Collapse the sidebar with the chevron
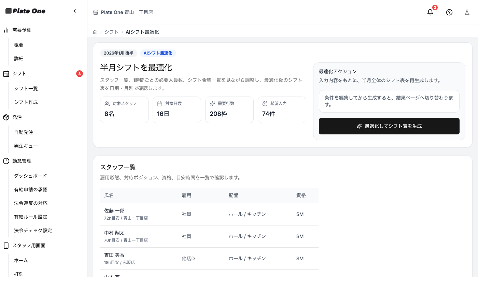Viewport: 478px width, 307px height. [75, 11]
